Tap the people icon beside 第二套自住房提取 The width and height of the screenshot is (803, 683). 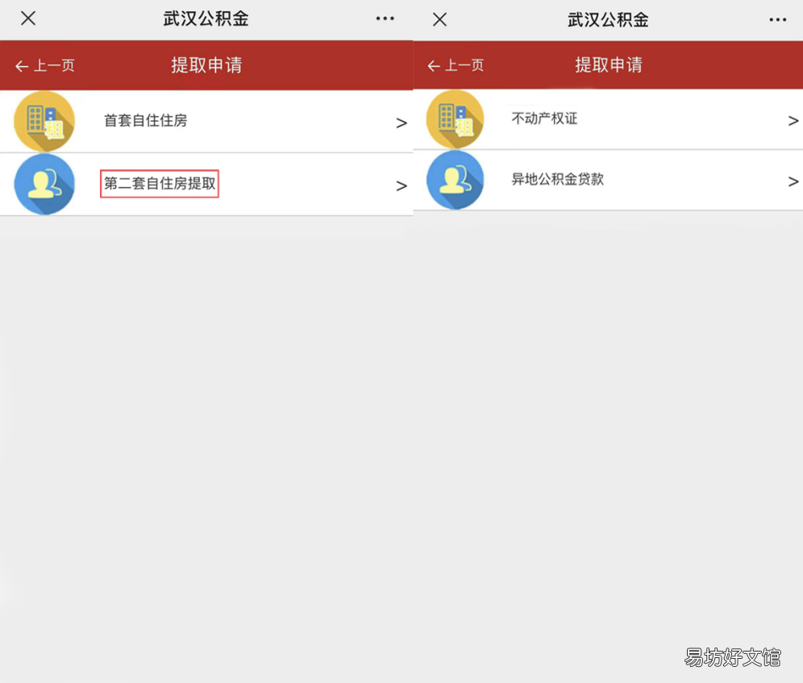pos(44,184)
